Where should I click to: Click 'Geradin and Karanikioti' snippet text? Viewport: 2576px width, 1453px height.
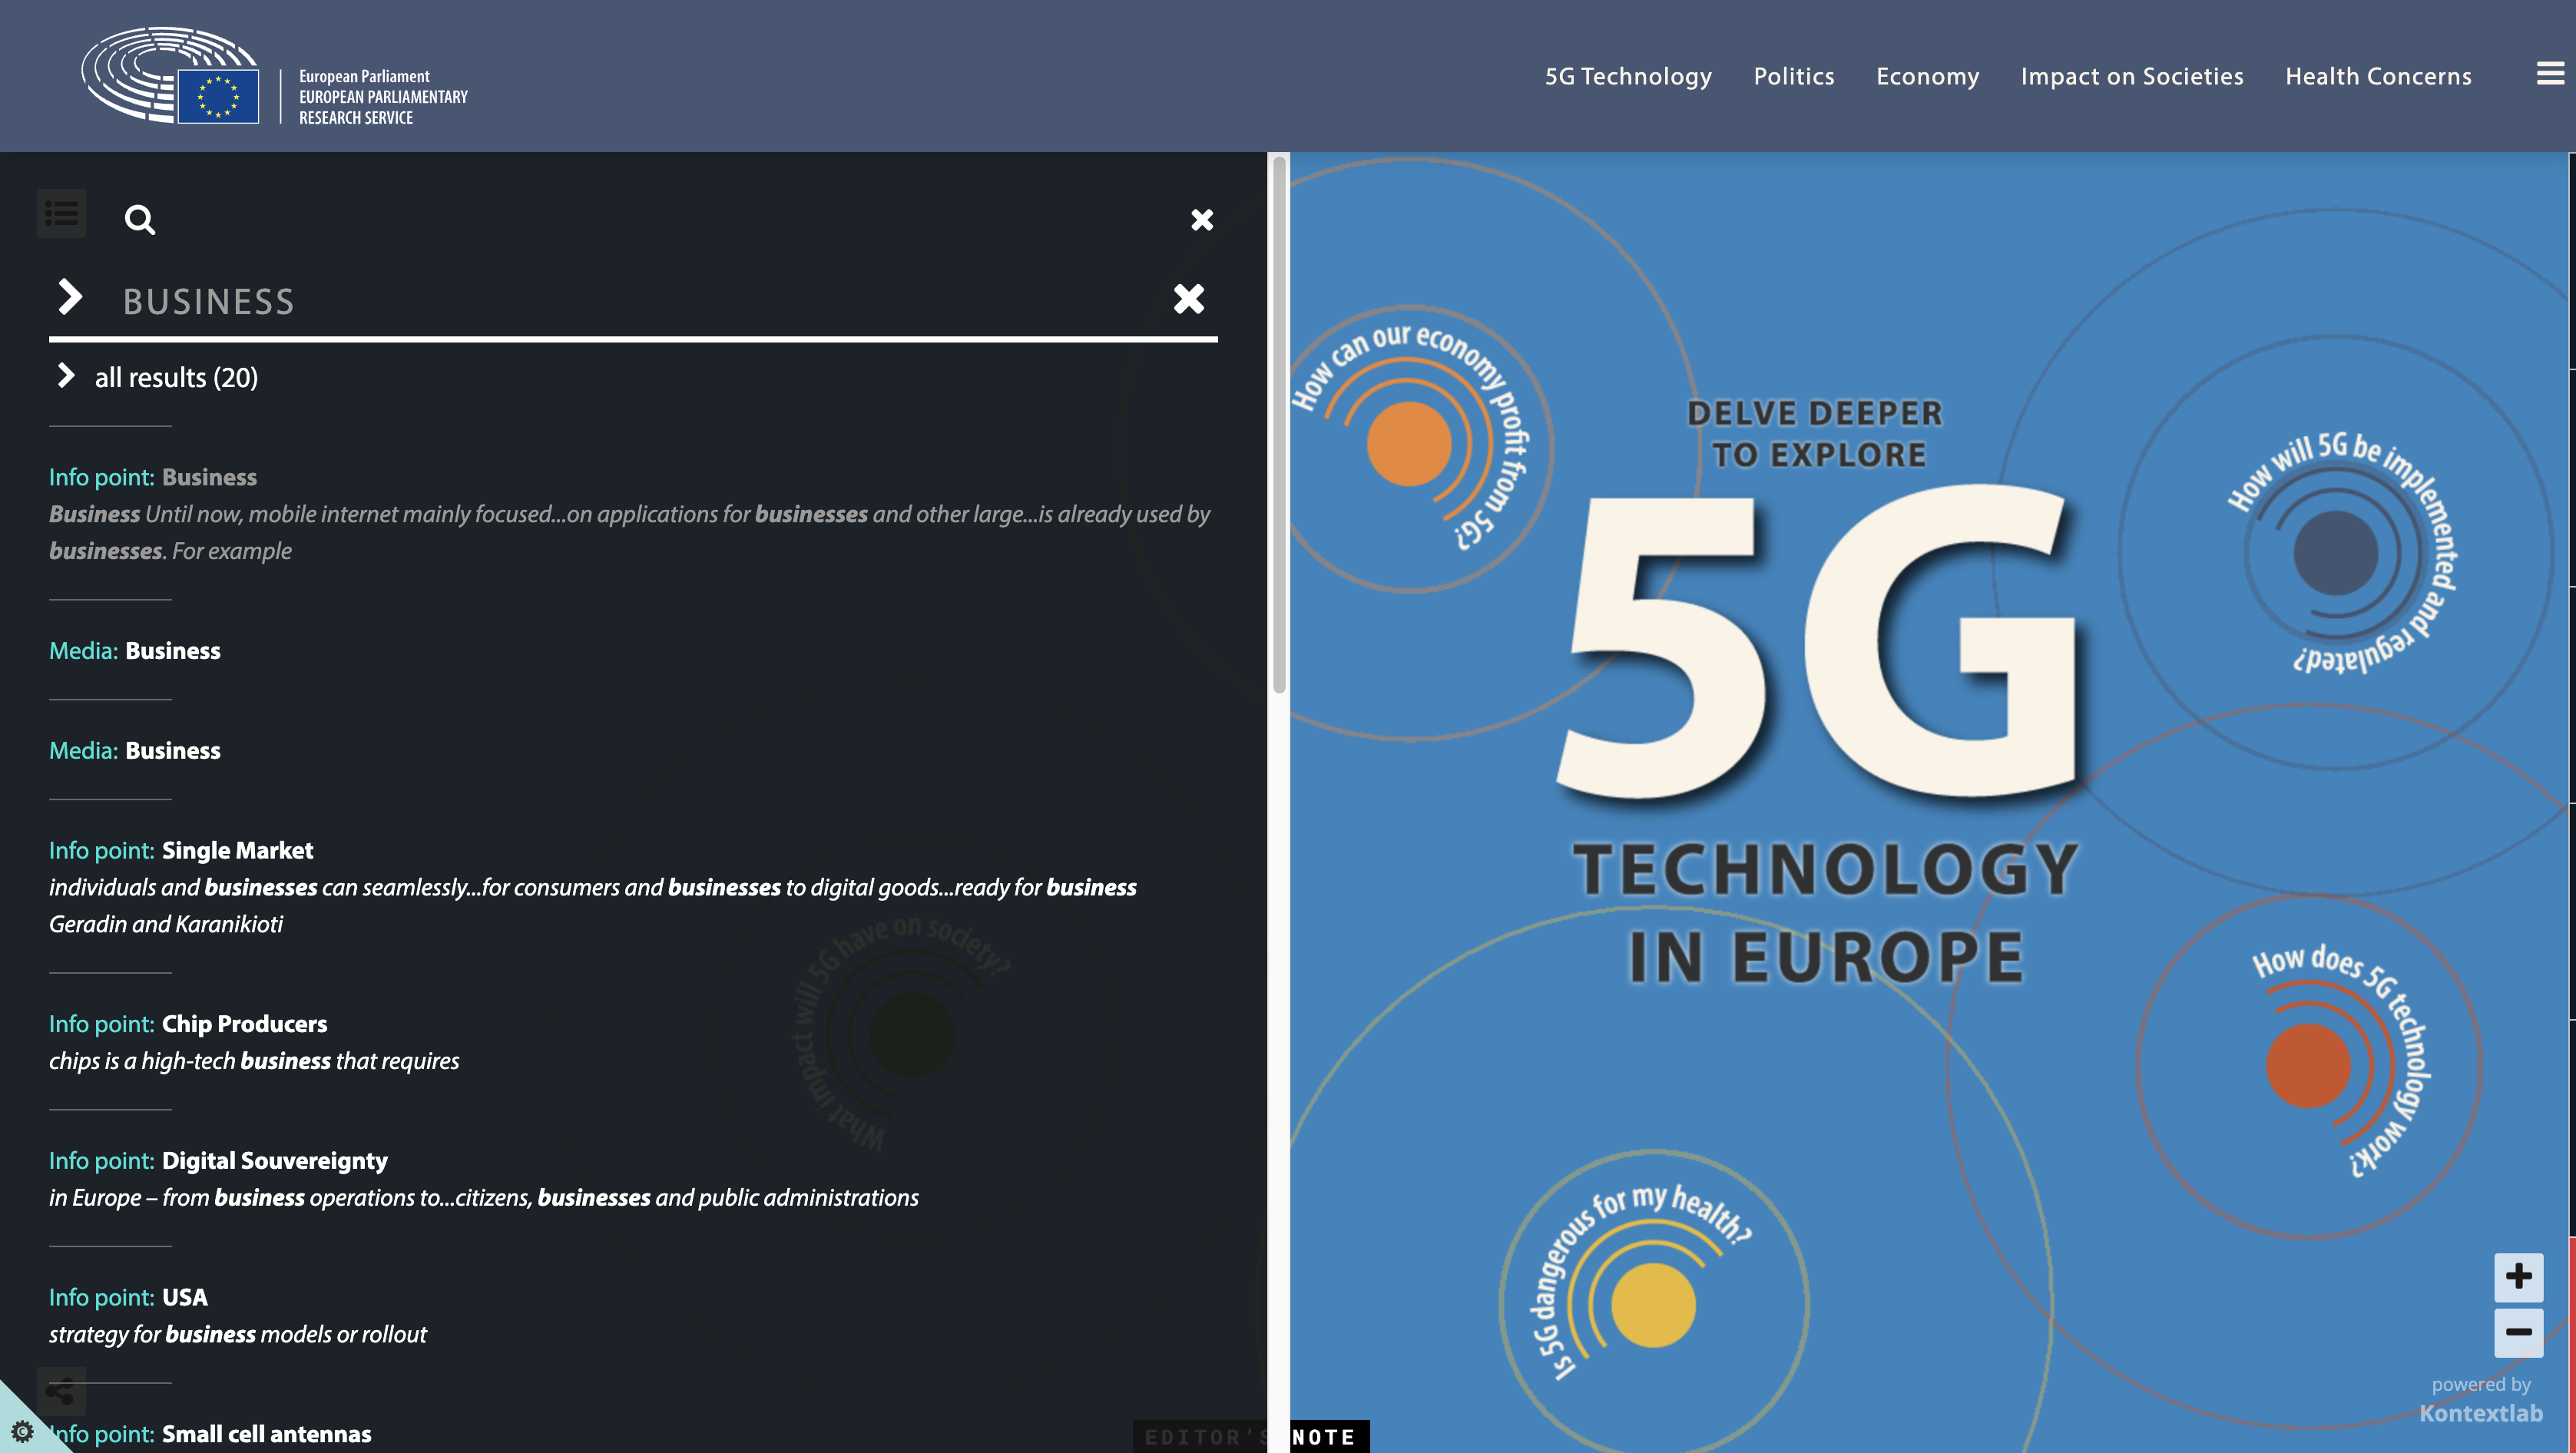point(166,924)
